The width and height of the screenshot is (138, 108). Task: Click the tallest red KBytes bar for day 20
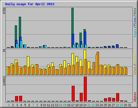[85, 89]
